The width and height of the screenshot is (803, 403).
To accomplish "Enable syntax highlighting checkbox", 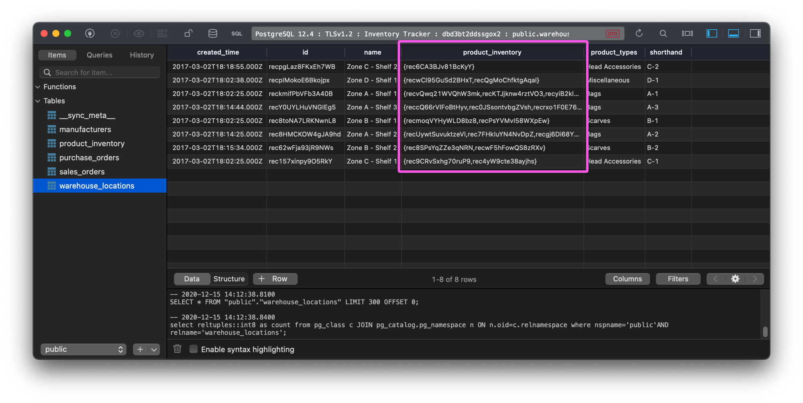I will [x=194, y=349].
